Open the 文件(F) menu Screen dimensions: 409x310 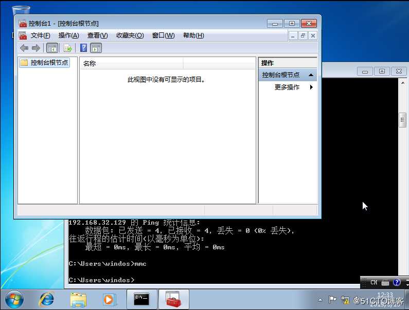coord(41,35)
